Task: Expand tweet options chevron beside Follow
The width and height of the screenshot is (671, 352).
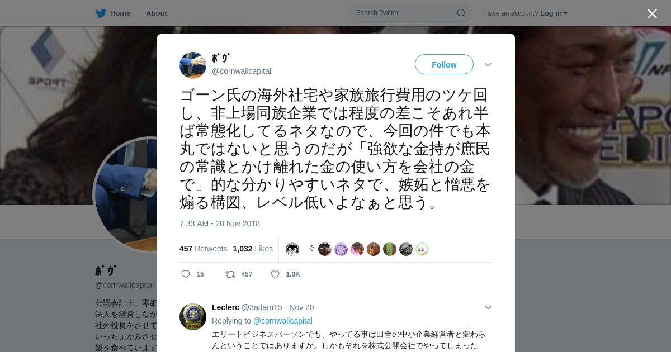Action: (x=488, y=65)
